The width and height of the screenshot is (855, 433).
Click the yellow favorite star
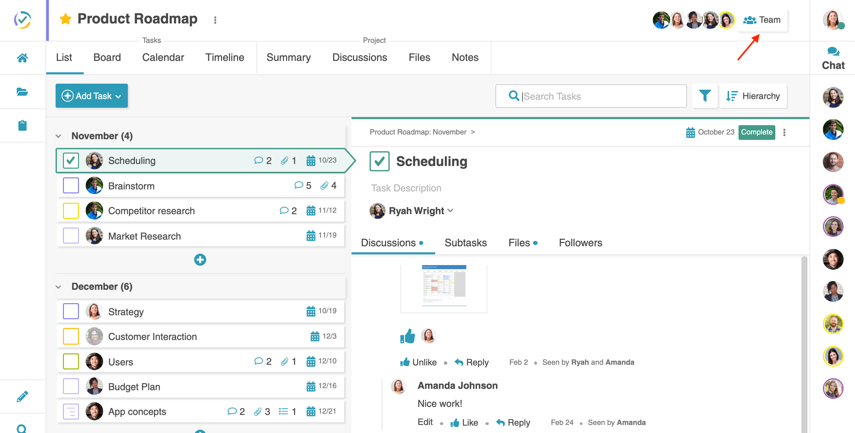(65, 19)
